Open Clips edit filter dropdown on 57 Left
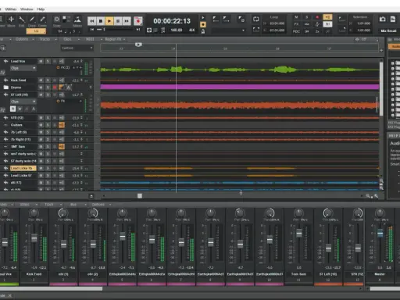400x300 pixels. 23,102
